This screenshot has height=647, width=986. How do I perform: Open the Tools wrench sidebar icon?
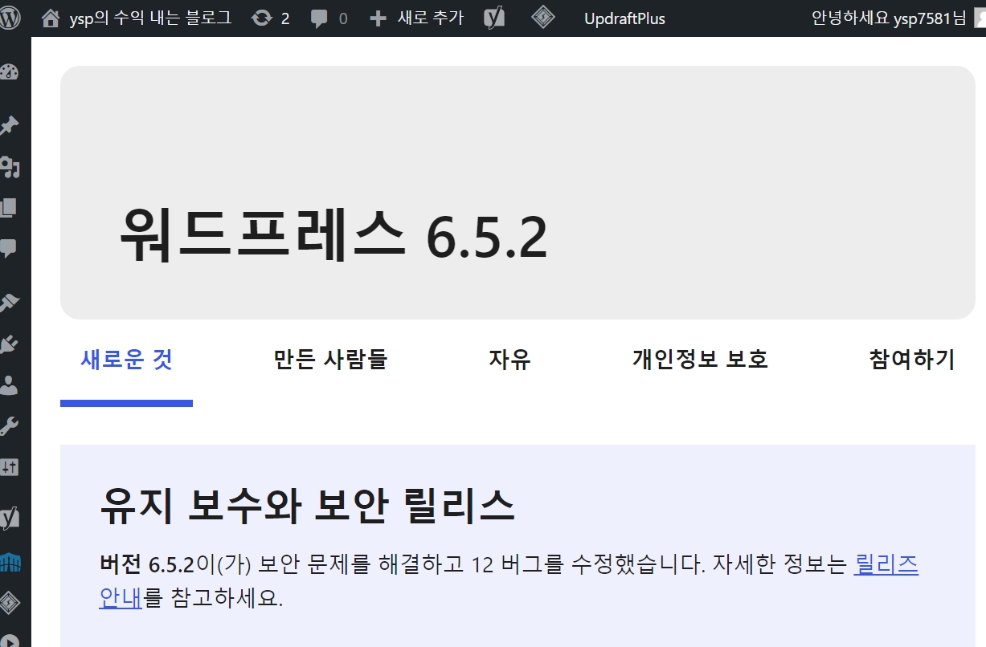(9, 426)
